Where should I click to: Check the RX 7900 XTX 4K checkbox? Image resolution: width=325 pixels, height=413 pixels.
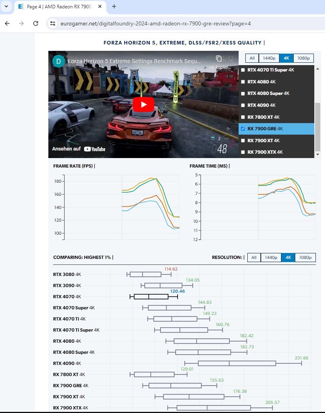click(243, 152)
